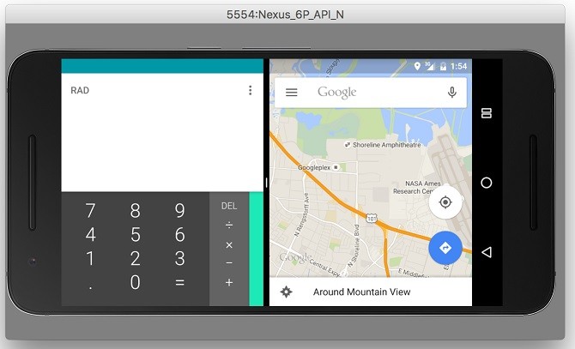Viewport: 575px width, 349px height.
Task: Click the battery status icon
Action: [x=444, y=66]
